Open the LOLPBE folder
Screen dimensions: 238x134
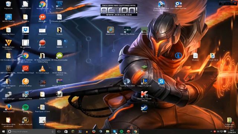(42, 95)
